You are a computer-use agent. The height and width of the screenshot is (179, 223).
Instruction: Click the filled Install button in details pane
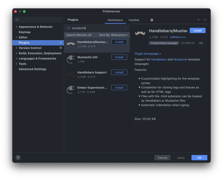(x=198, y=30)
